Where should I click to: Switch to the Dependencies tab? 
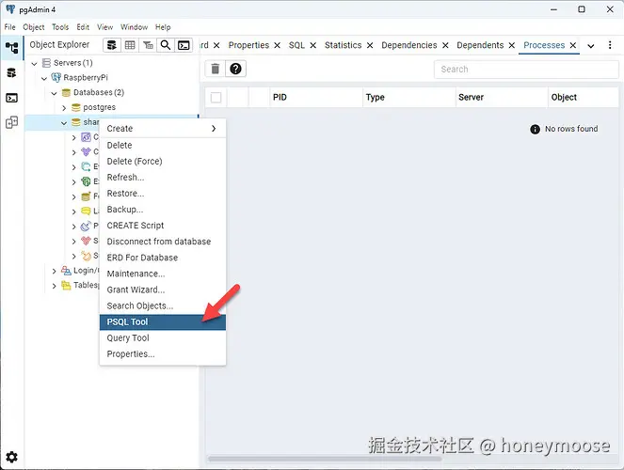409,45
